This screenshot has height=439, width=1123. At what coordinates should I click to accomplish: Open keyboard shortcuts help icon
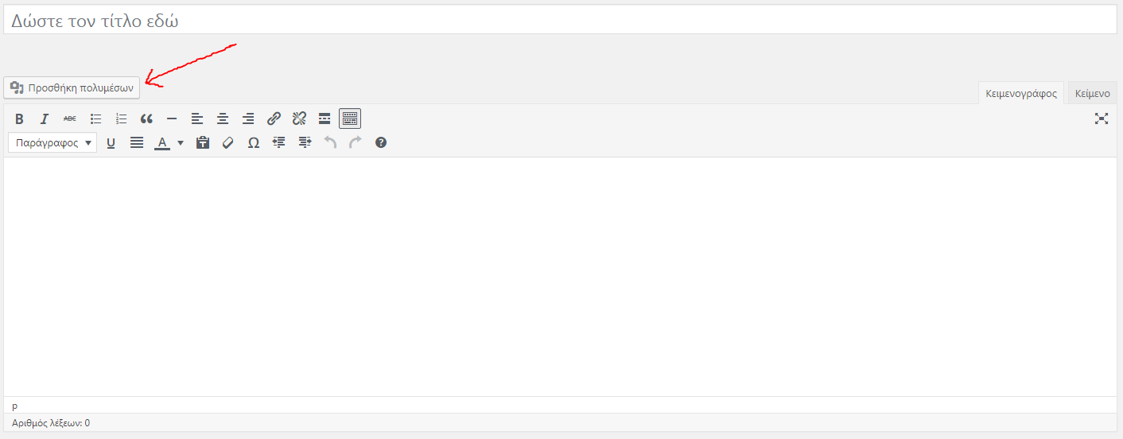381,143
